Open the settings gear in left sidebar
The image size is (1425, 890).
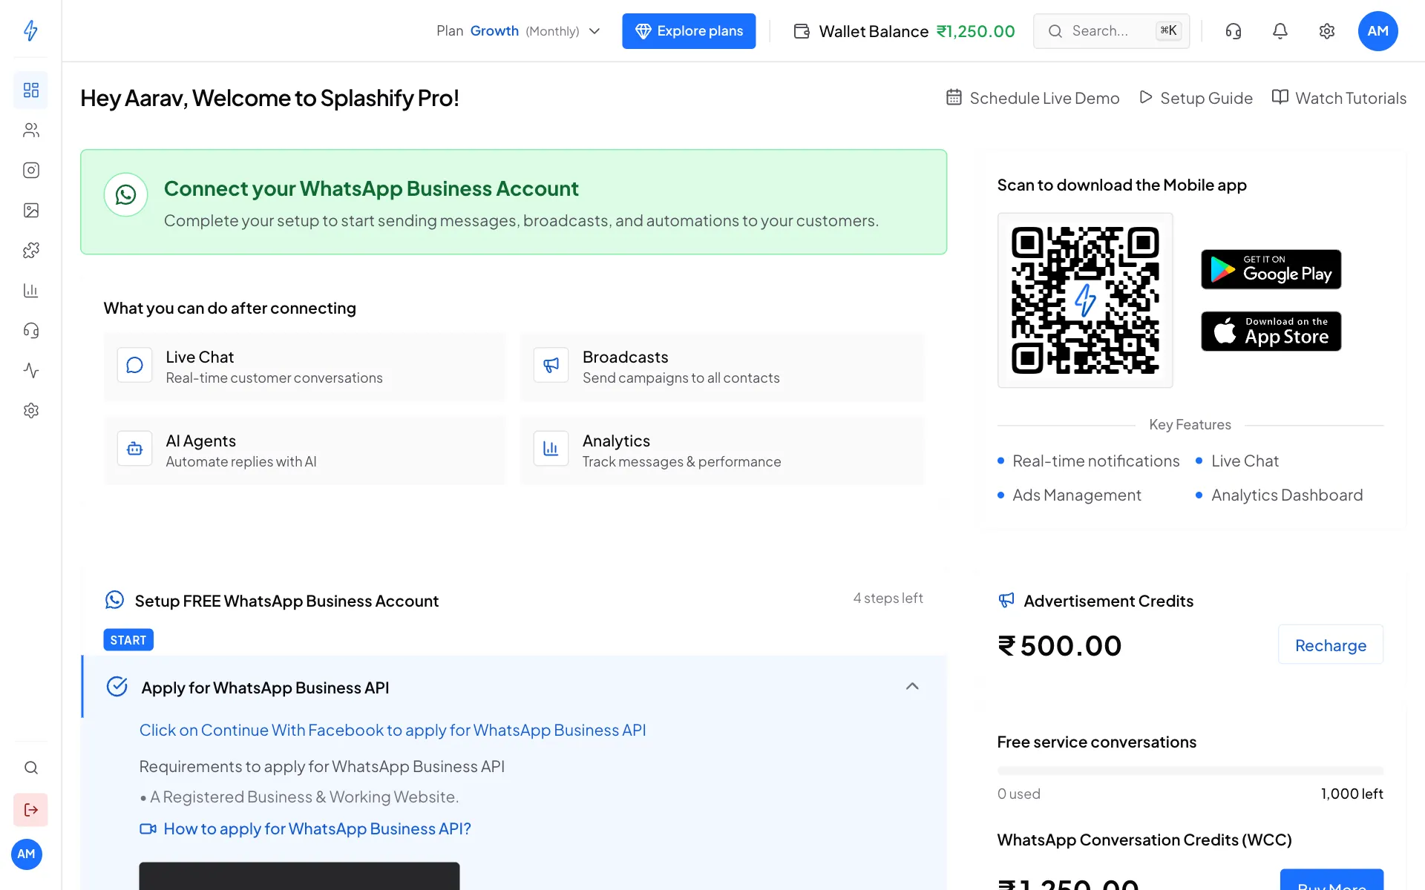click(30, 410)
